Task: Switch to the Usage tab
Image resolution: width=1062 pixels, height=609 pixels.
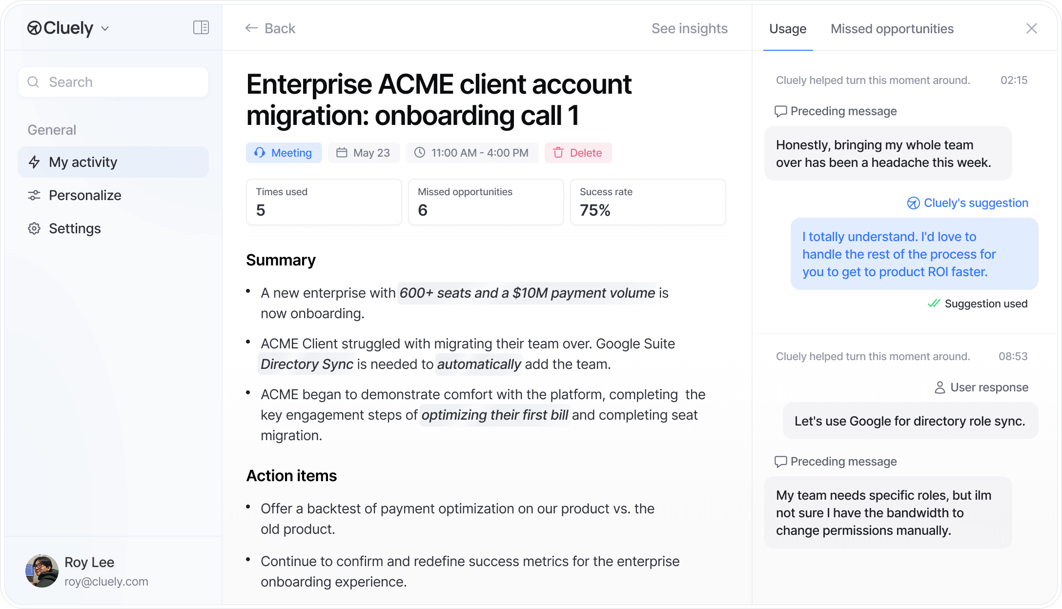Action: click(x=788, y=29)
